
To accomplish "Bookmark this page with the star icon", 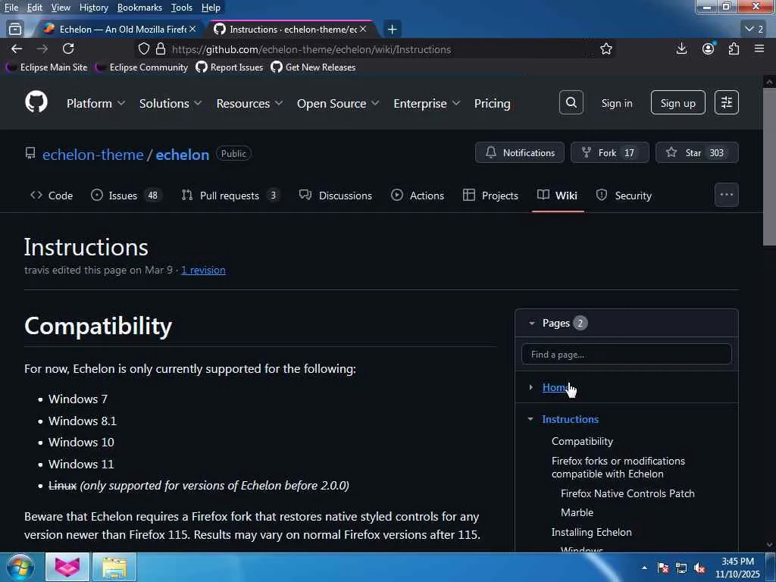I will point(605,49).
